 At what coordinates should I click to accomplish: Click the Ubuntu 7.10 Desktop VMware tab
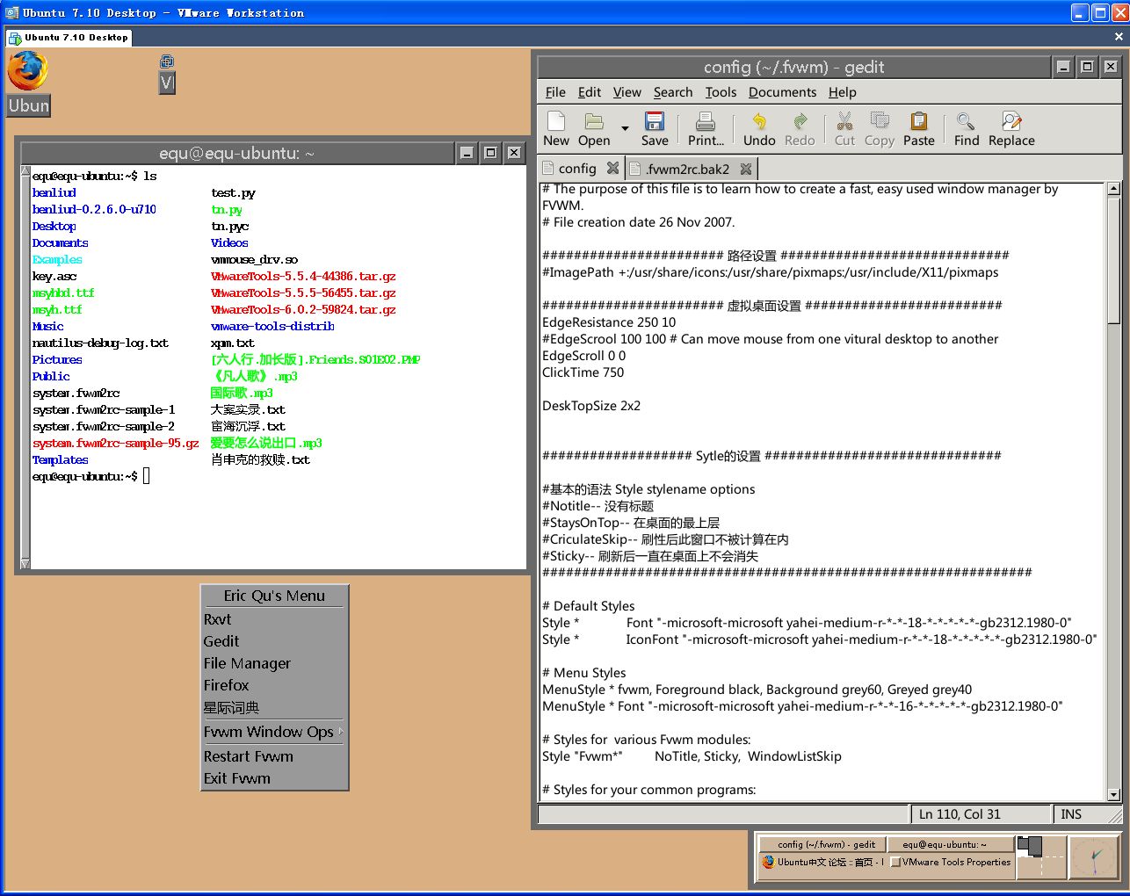pyautogui.click(x=69, y=38)
